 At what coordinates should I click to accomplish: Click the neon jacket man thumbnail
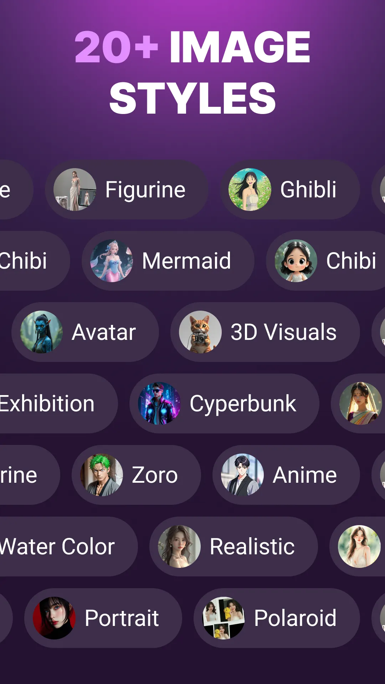(159, 404)
